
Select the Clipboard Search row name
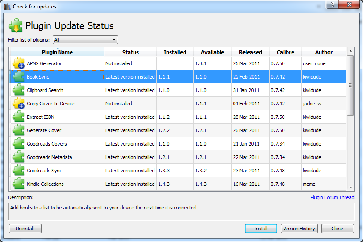[x=45, y=90]
